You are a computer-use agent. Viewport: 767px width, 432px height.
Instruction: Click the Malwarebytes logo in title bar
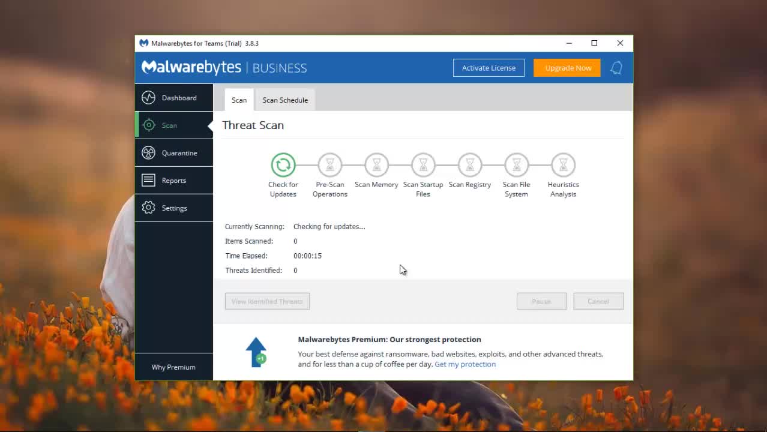[x=143, y=43]
